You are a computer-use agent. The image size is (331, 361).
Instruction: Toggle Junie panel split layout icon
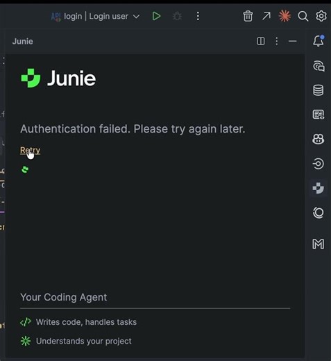pyautogui.click(x=261, y=41)
